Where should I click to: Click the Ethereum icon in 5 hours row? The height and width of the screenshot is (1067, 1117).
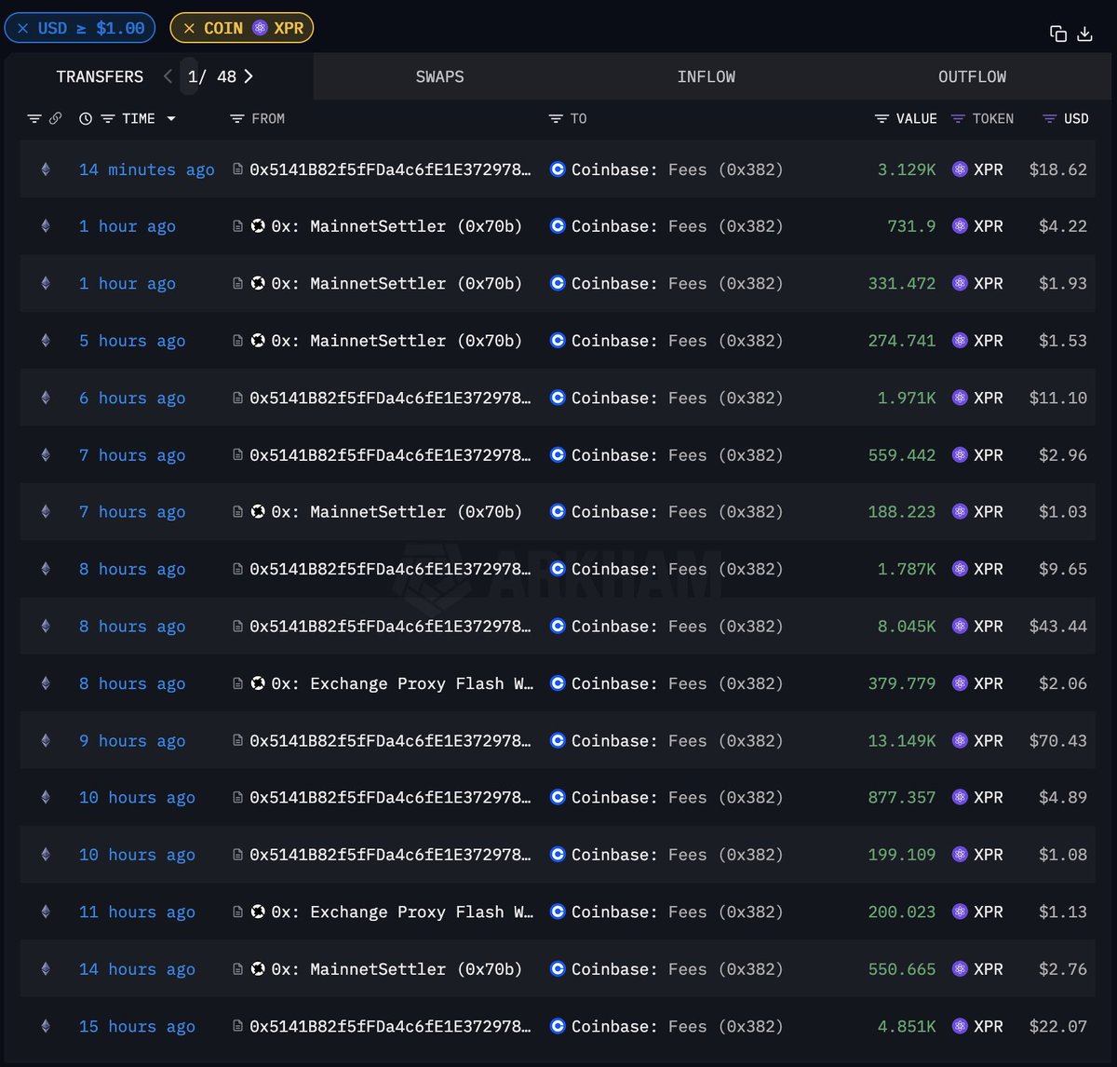point(46,341)
